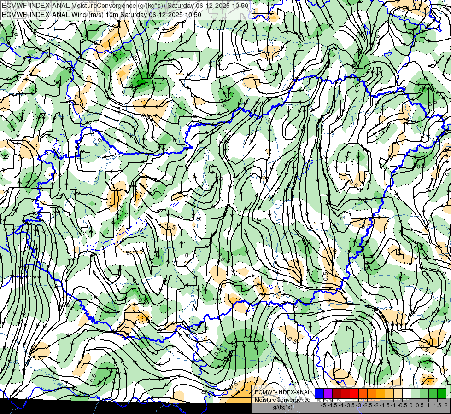Click the purple legend swatch
The width and height of the screenshot is (451, 414).
pyautogui.click(x=328, y=393)
